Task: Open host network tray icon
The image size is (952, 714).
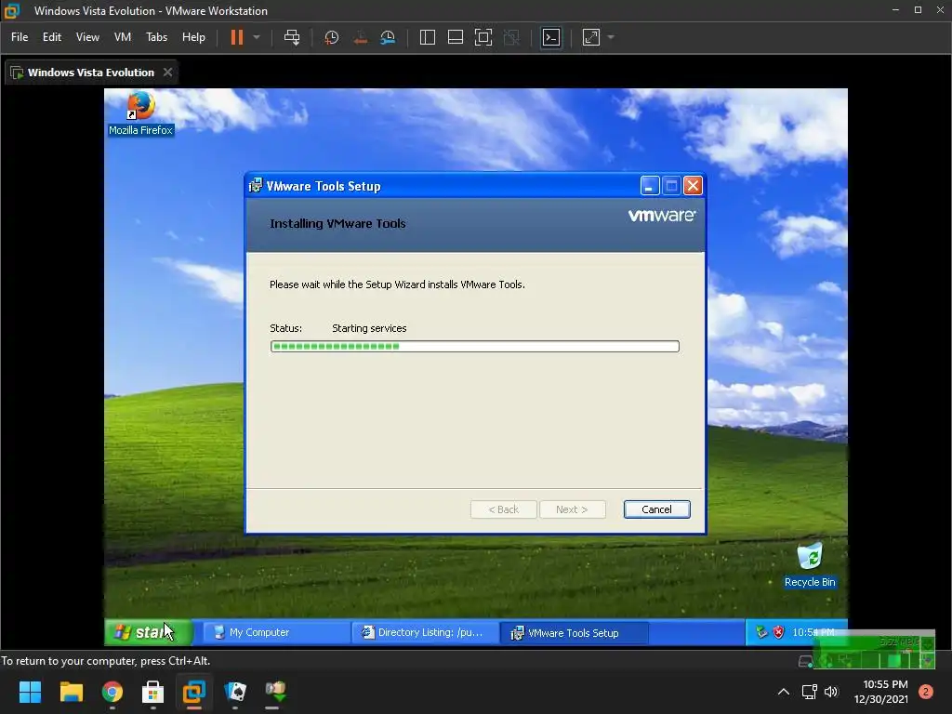Action: pyautogui.click(x=810, y=692)
